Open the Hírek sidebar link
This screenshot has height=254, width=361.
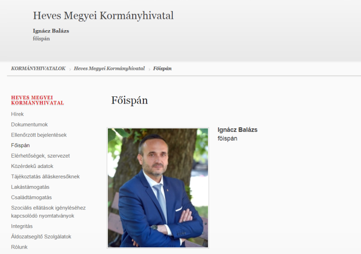point(17,114)
